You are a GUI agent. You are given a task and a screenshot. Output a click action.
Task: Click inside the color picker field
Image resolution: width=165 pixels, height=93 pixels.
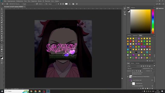click(x=140, y=21)
